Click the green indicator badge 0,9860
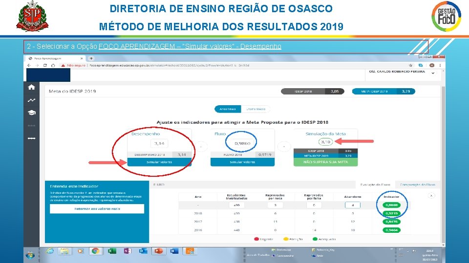 (x=391, y=205)
